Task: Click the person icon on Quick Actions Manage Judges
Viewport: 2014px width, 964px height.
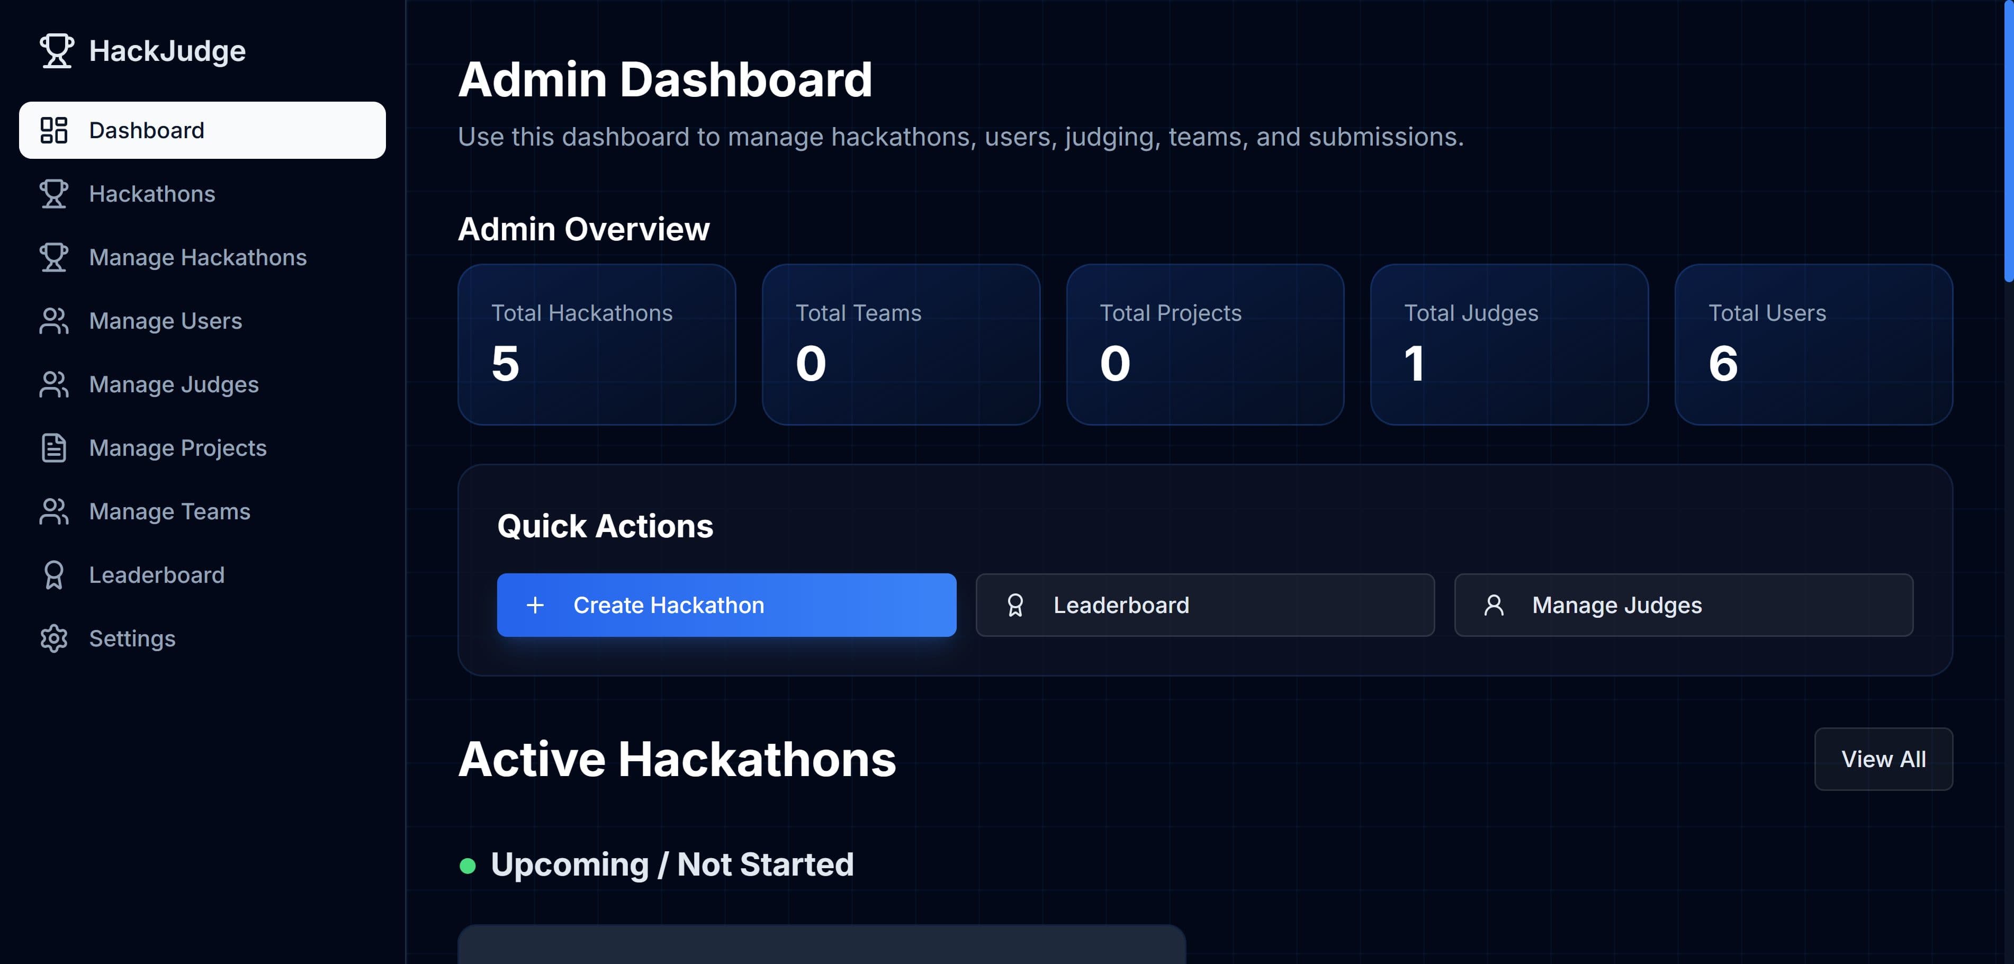Action: click(1494, 605)
